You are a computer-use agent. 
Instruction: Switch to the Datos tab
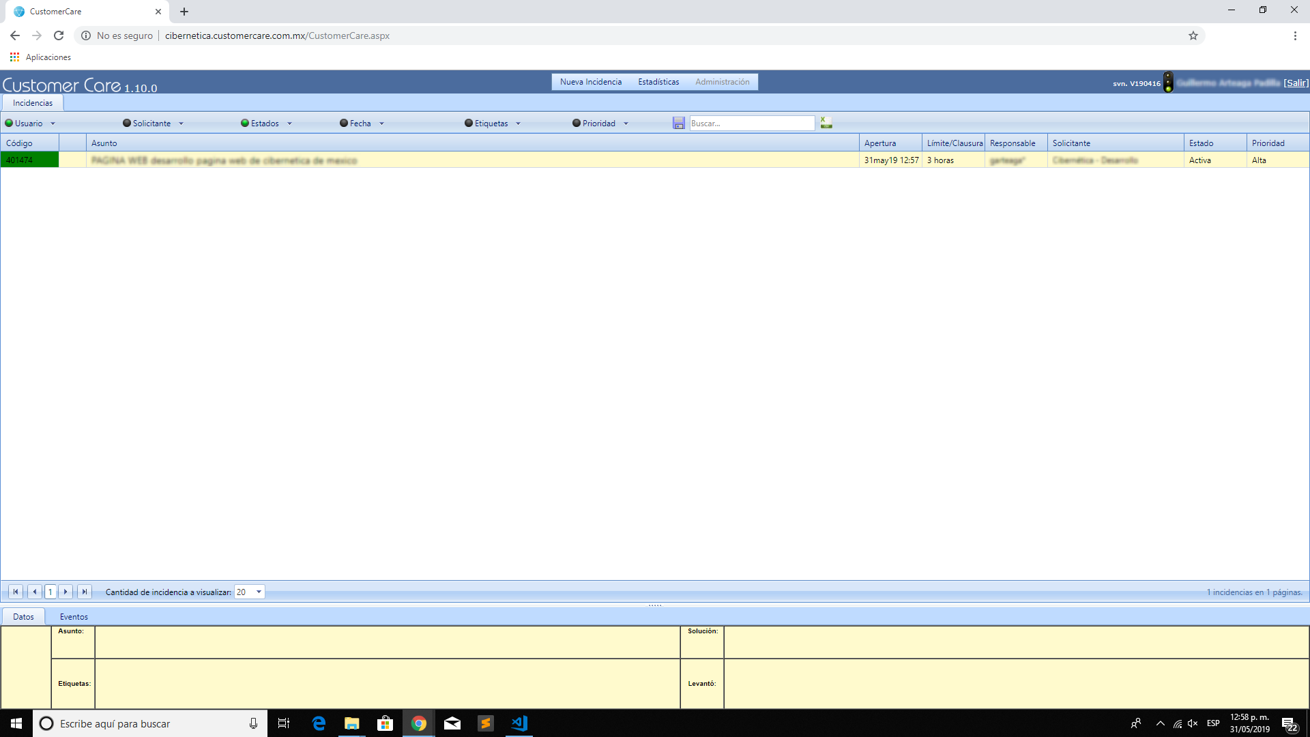(23, 616)
